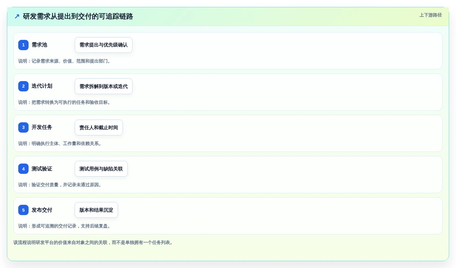Click the description 明确执行主体、工作量和依赖关系

click(61, 144)
